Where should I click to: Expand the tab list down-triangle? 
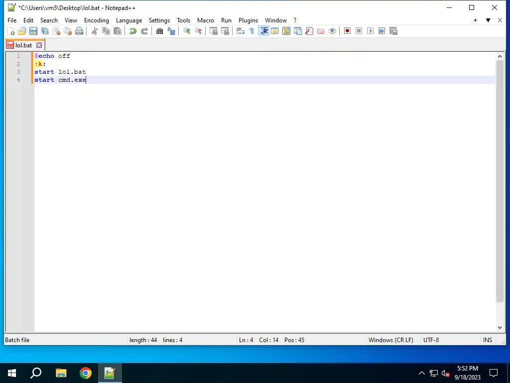488,20
